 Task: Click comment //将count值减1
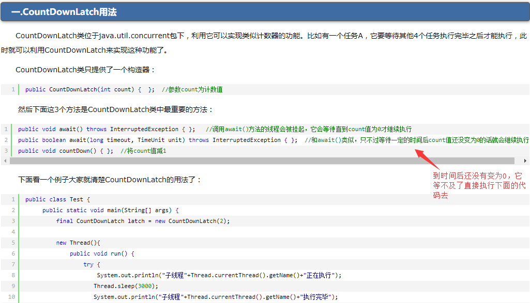(143, 151)
